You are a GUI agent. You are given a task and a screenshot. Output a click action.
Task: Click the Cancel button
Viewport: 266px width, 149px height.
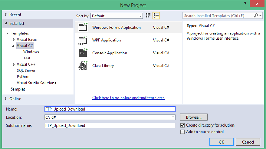(248, 142)
